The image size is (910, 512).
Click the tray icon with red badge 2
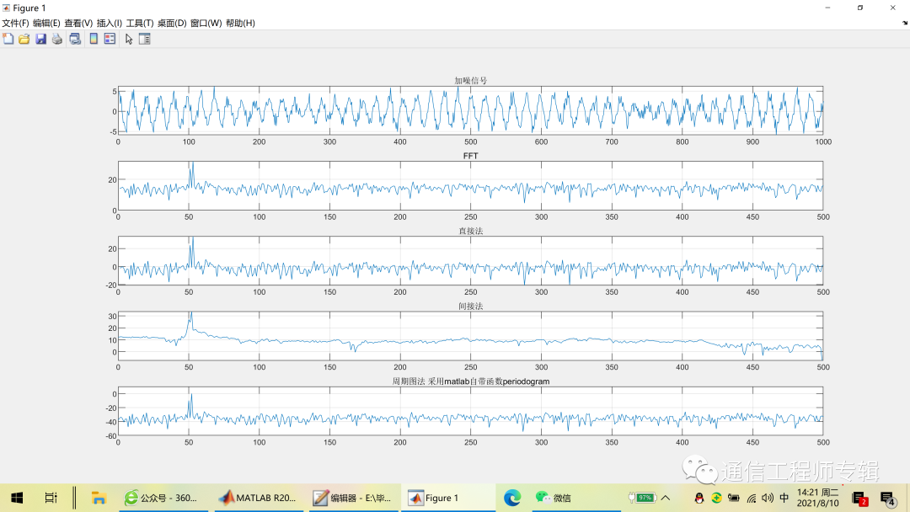coord(859,498)
